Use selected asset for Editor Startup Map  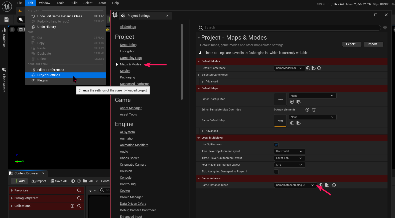pos(292,102)
